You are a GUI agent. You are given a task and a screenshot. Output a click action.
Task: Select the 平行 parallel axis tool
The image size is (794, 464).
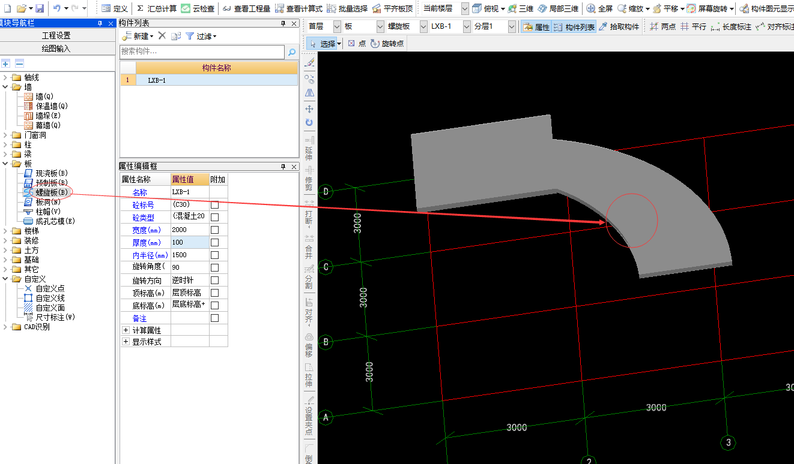click(693, 27)
